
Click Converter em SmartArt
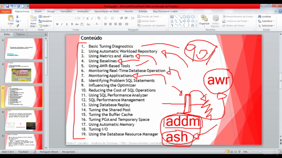(x=152, y=25)
